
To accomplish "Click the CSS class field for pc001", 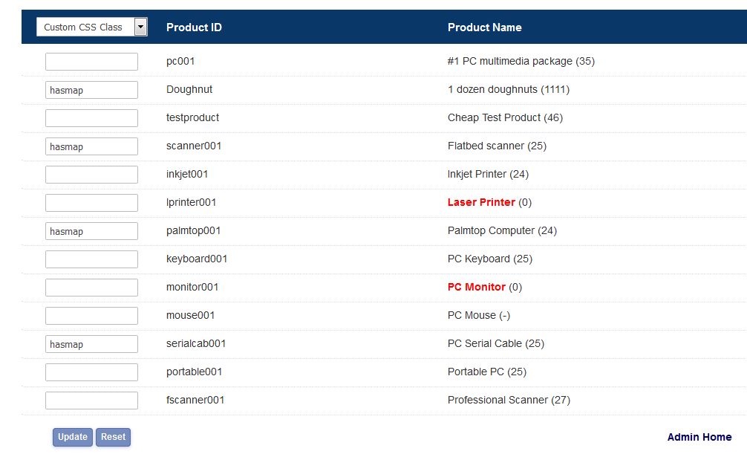I will (x=91, y=62).
